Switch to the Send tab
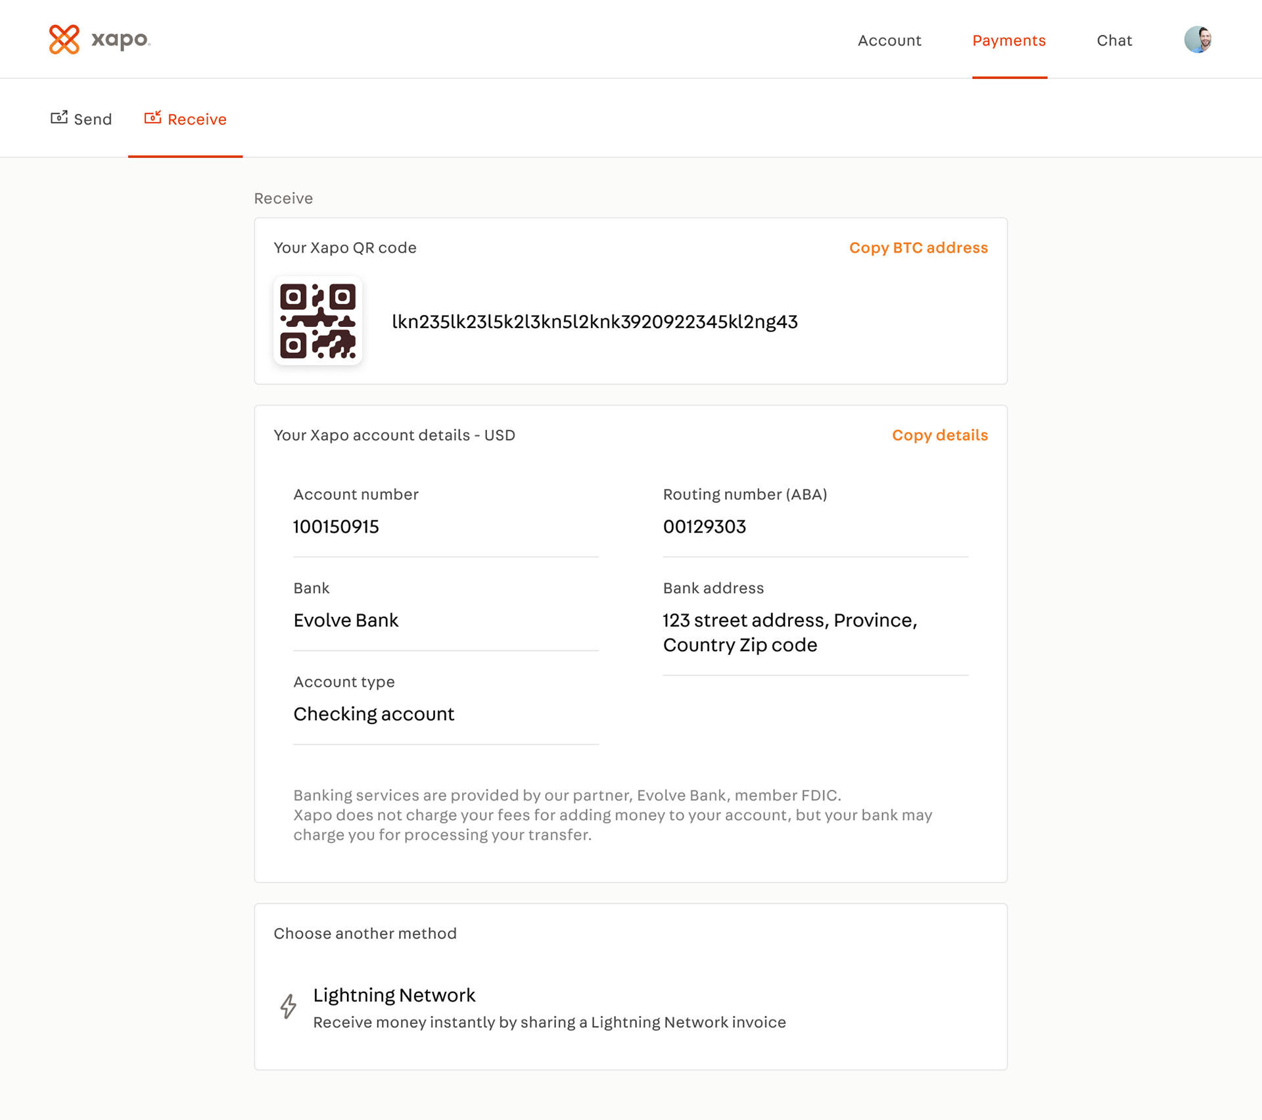 82,119
